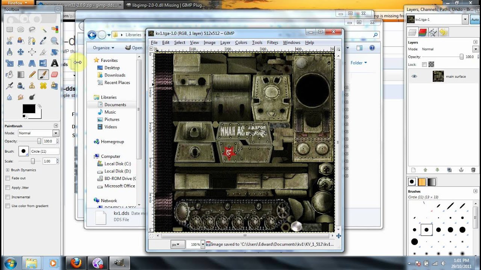Open Organize dropdown in Explorer window
The image size is (481, 270).
(x=103, y=48)
